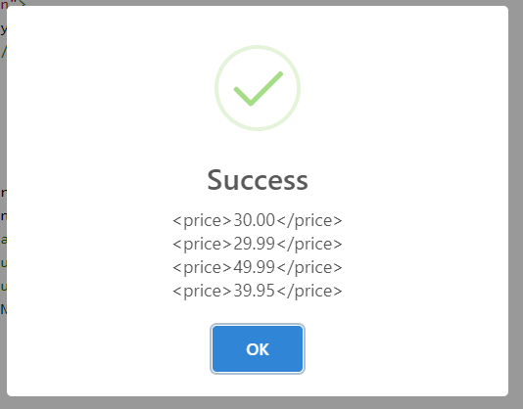Click the clipped green "a" letter at left edge
The width and height of the screenshot is (523, 409).
(3, 240)
